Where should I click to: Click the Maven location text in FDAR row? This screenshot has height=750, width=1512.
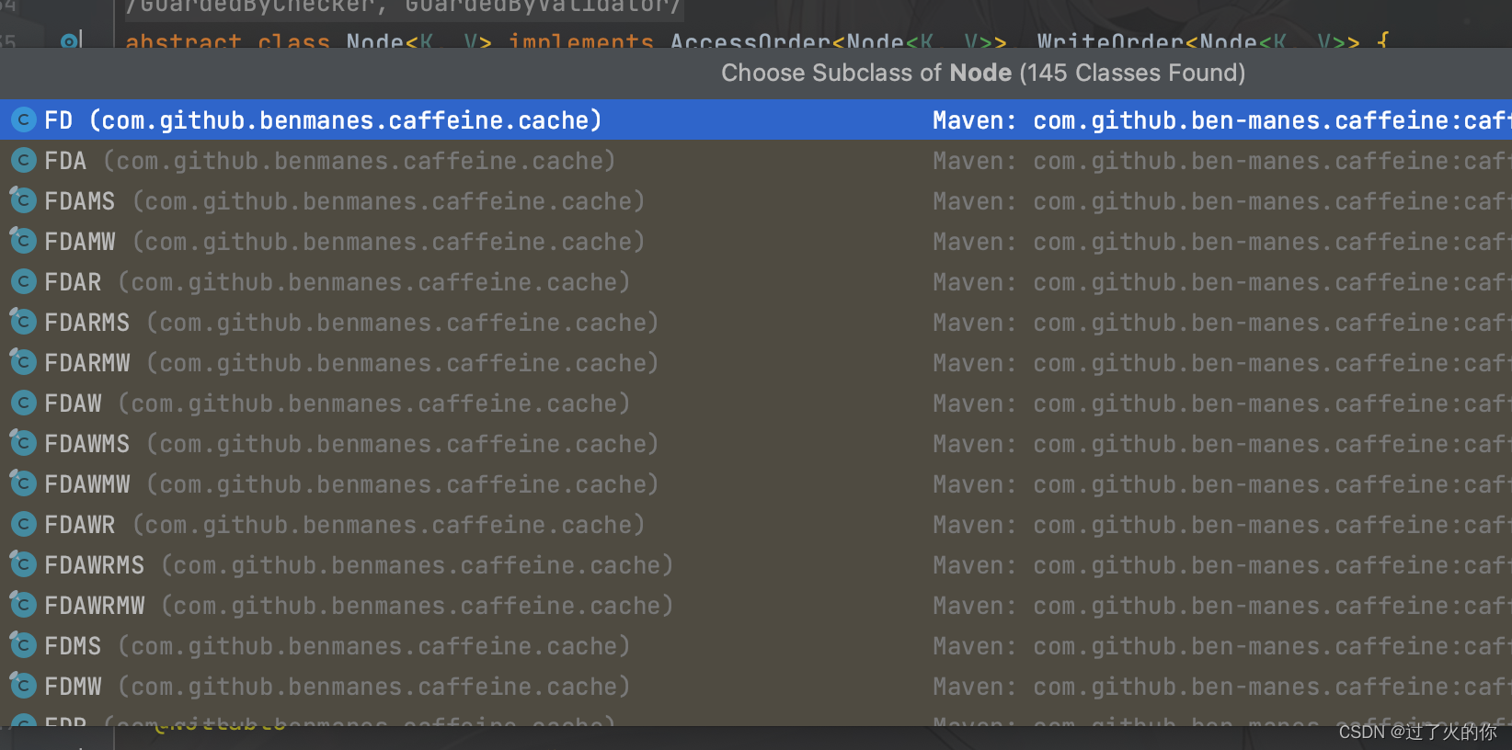pyautogui.click(x=1222, y=282)
